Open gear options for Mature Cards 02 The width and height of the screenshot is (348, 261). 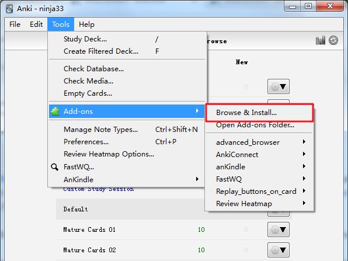279,250
